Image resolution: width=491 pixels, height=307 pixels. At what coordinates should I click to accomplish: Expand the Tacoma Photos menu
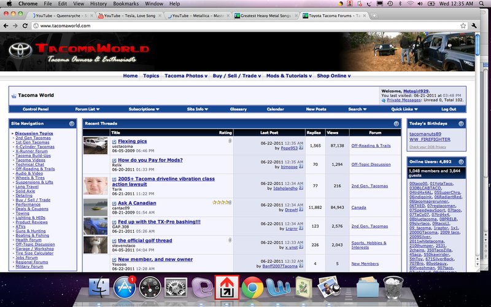tap(186, 76)
